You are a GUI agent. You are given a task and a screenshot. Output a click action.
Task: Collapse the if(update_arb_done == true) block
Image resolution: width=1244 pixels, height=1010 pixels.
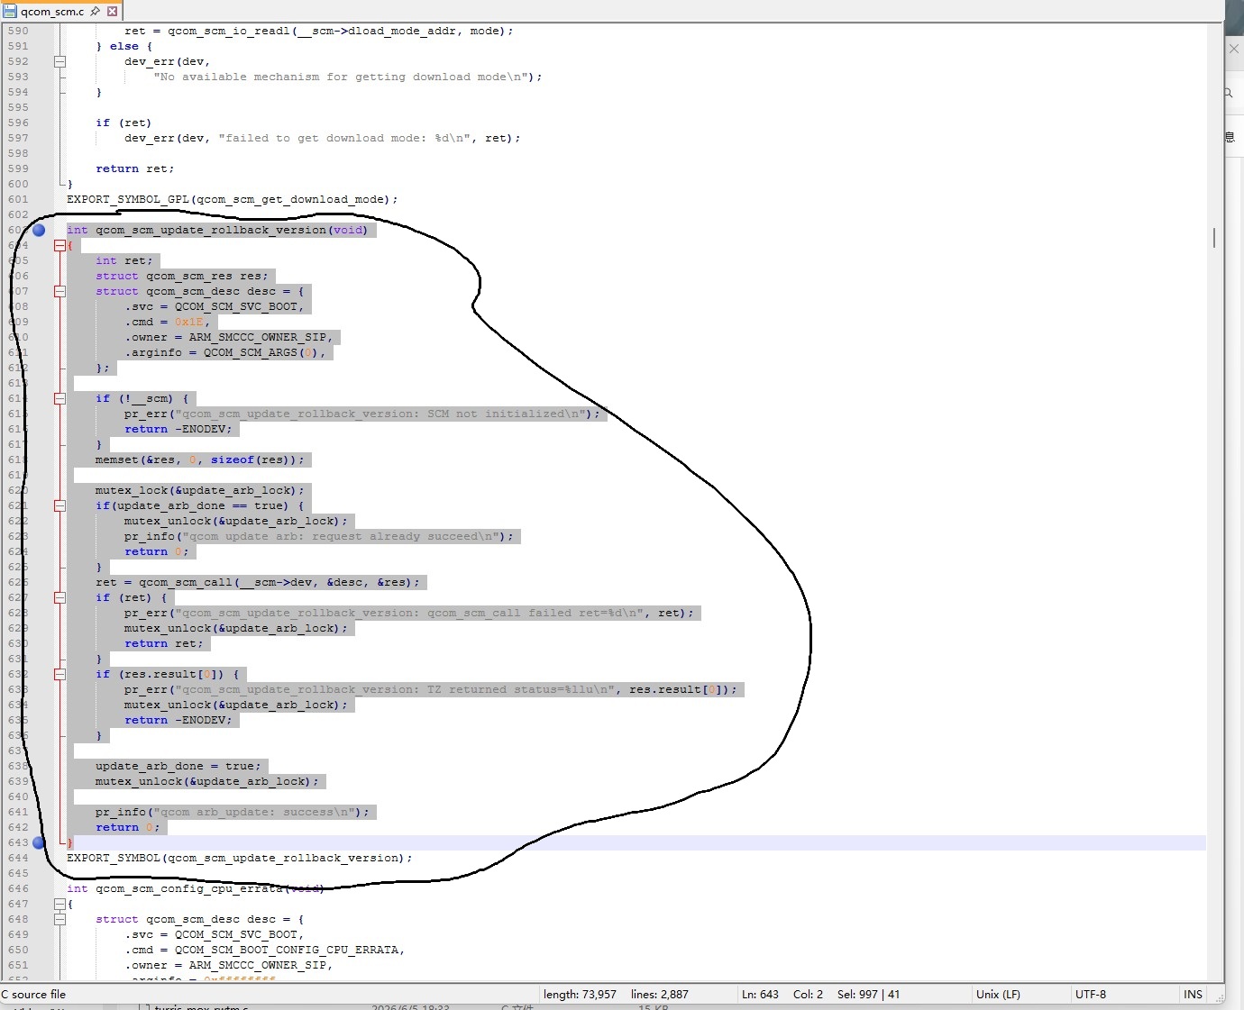(x=59, y=505)
